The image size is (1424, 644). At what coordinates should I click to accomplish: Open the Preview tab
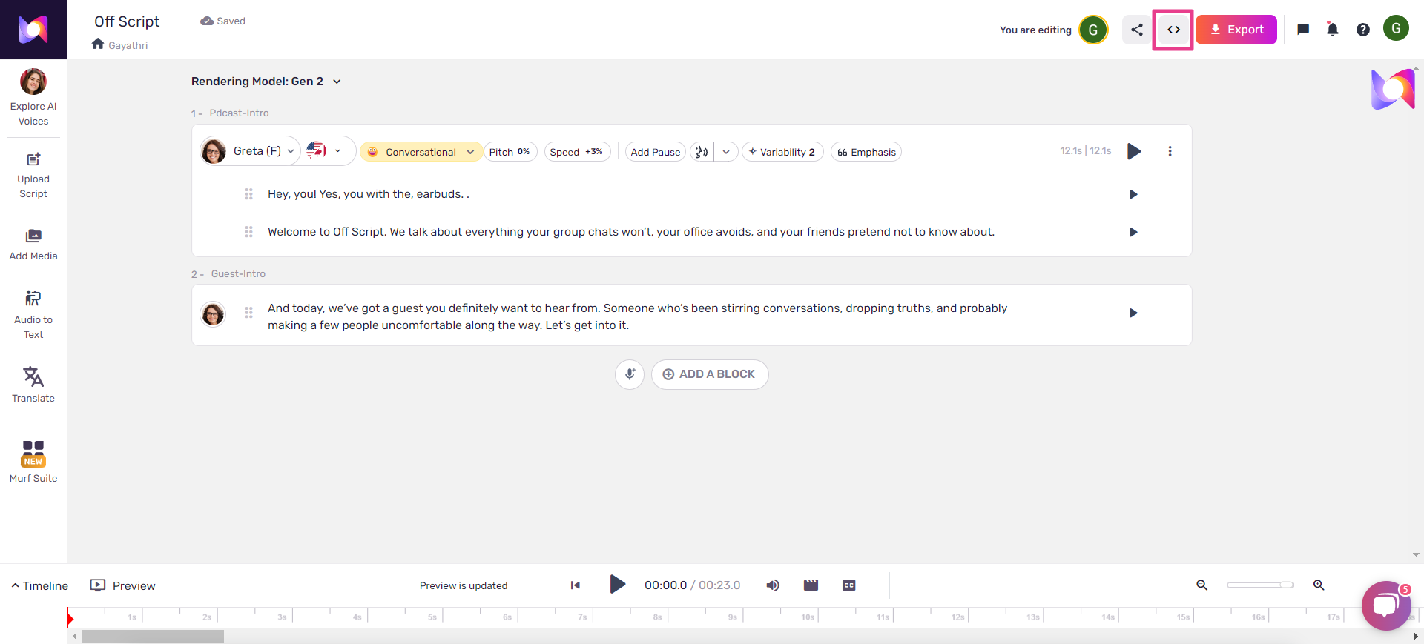pyautogui.click(x=123, y=585)
